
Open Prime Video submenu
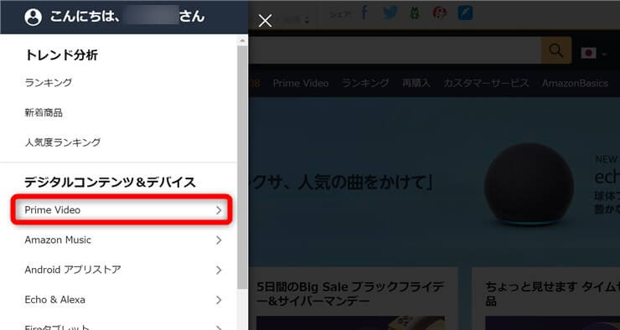pos(121,210)
